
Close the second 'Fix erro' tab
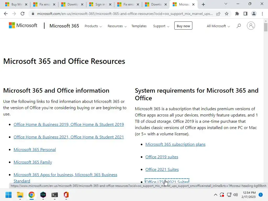pos(138,4)
